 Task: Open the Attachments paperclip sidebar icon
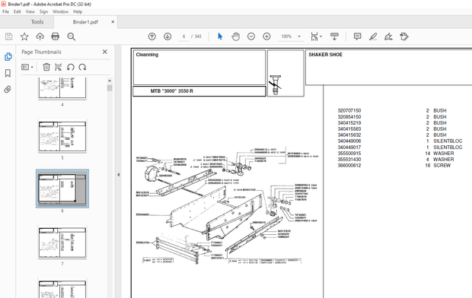[x=8, y=89]
